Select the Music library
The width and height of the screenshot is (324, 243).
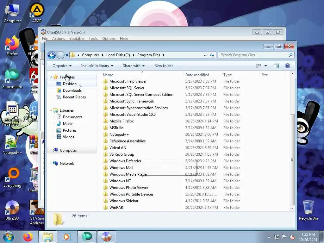68,124
